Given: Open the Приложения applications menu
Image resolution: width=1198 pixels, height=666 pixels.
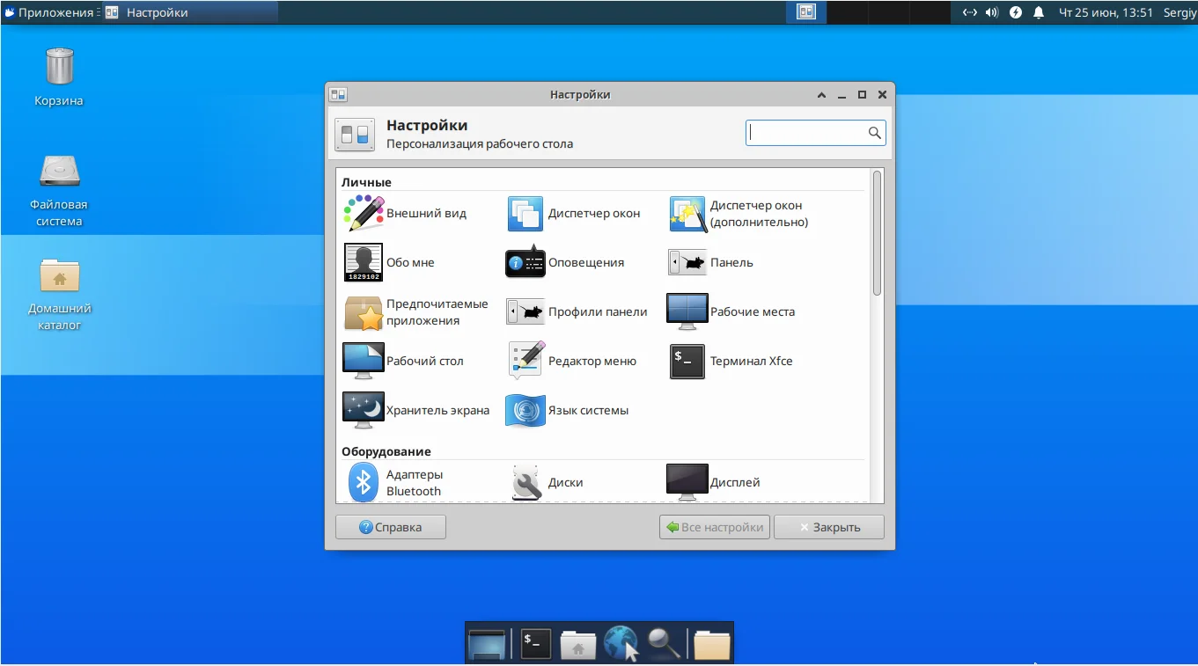Looking at the screenshot, I should pyautogui.click(x=48, y=12).
